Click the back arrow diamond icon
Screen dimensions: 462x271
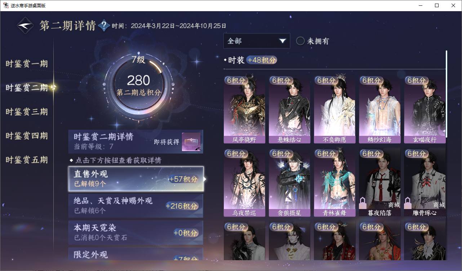(26, 26)
